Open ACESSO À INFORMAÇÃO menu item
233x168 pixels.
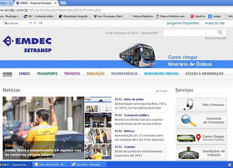tap(204, 73)
